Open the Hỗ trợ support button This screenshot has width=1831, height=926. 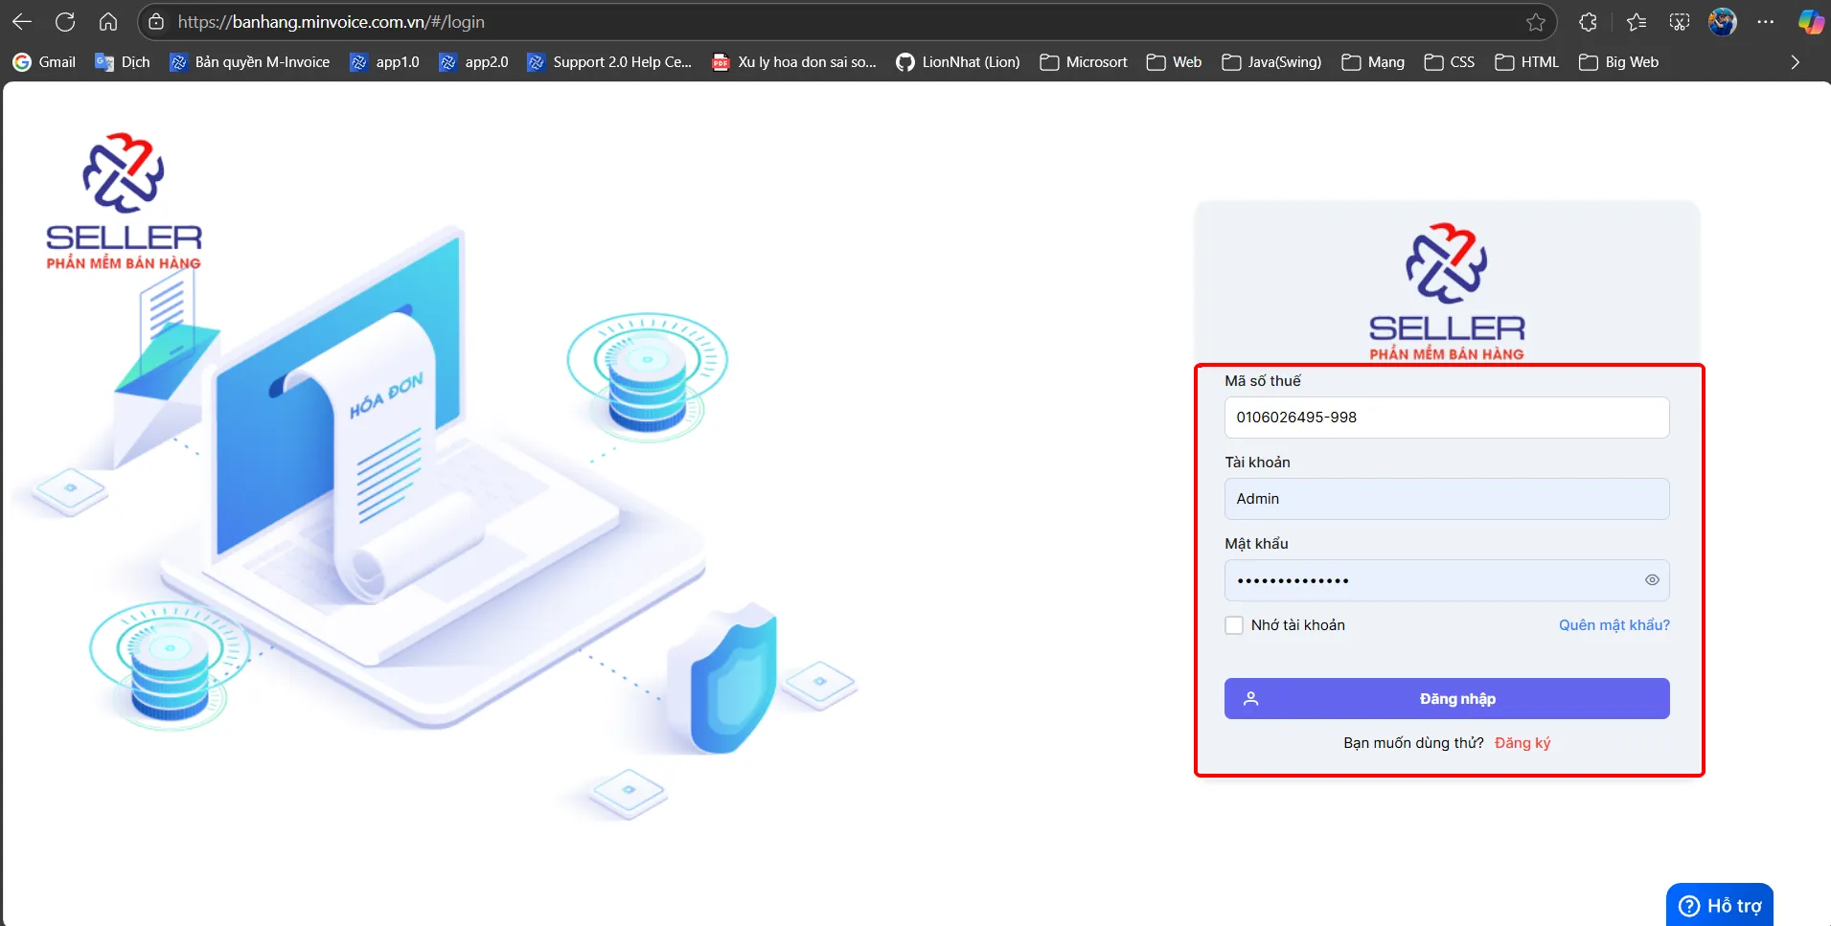pos(1720,905)
